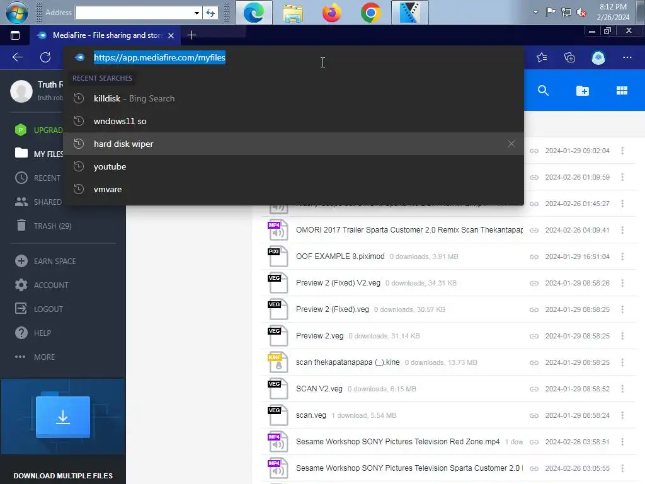This screenshot has height=484, width=645.
Task: Show hidden system tray icons
Action: pos(535,12)
